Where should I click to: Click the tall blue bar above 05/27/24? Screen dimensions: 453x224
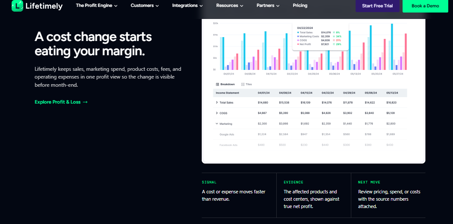coord(392,47)
